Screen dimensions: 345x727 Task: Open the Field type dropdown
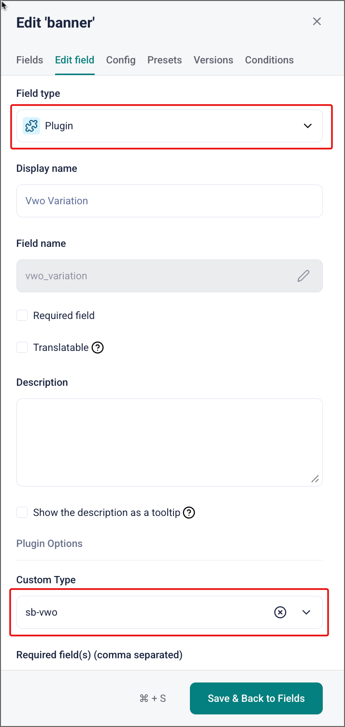[170, 126]
